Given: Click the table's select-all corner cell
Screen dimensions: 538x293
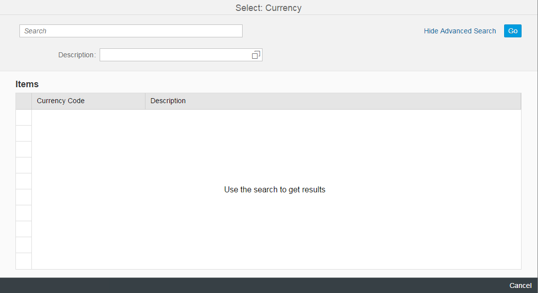Looking at the screenshot, I should pos(23,101).
